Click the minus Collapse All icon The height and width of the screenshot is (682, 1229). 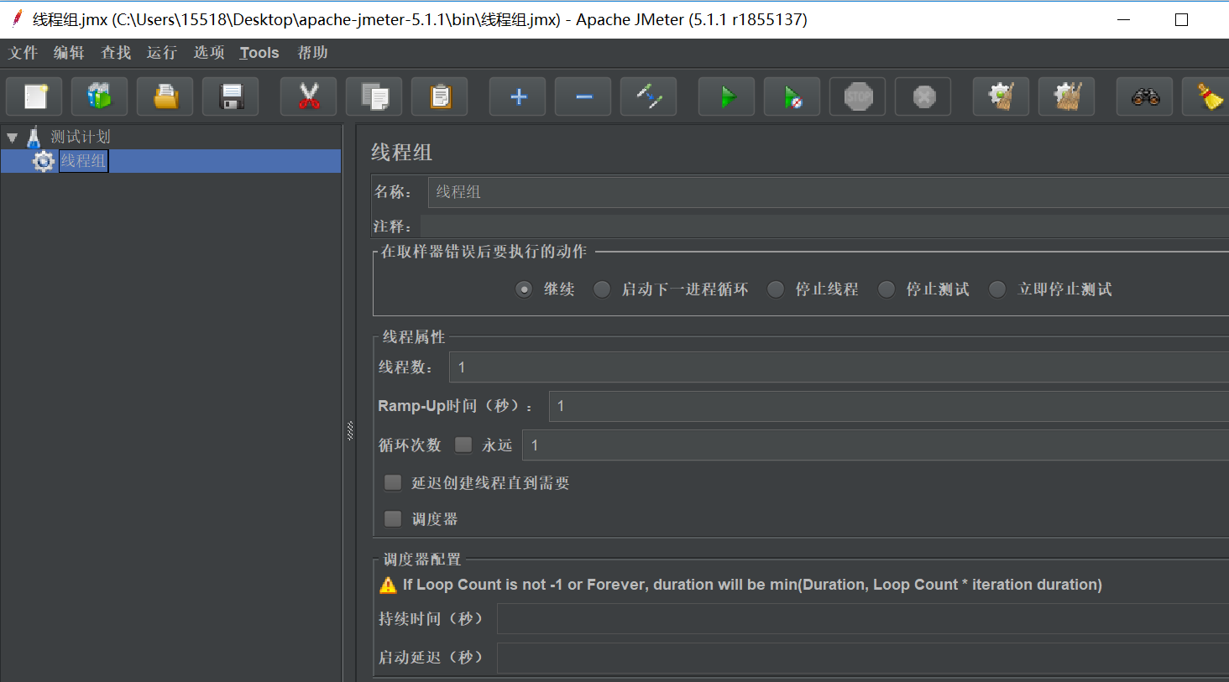coord(583,97)
